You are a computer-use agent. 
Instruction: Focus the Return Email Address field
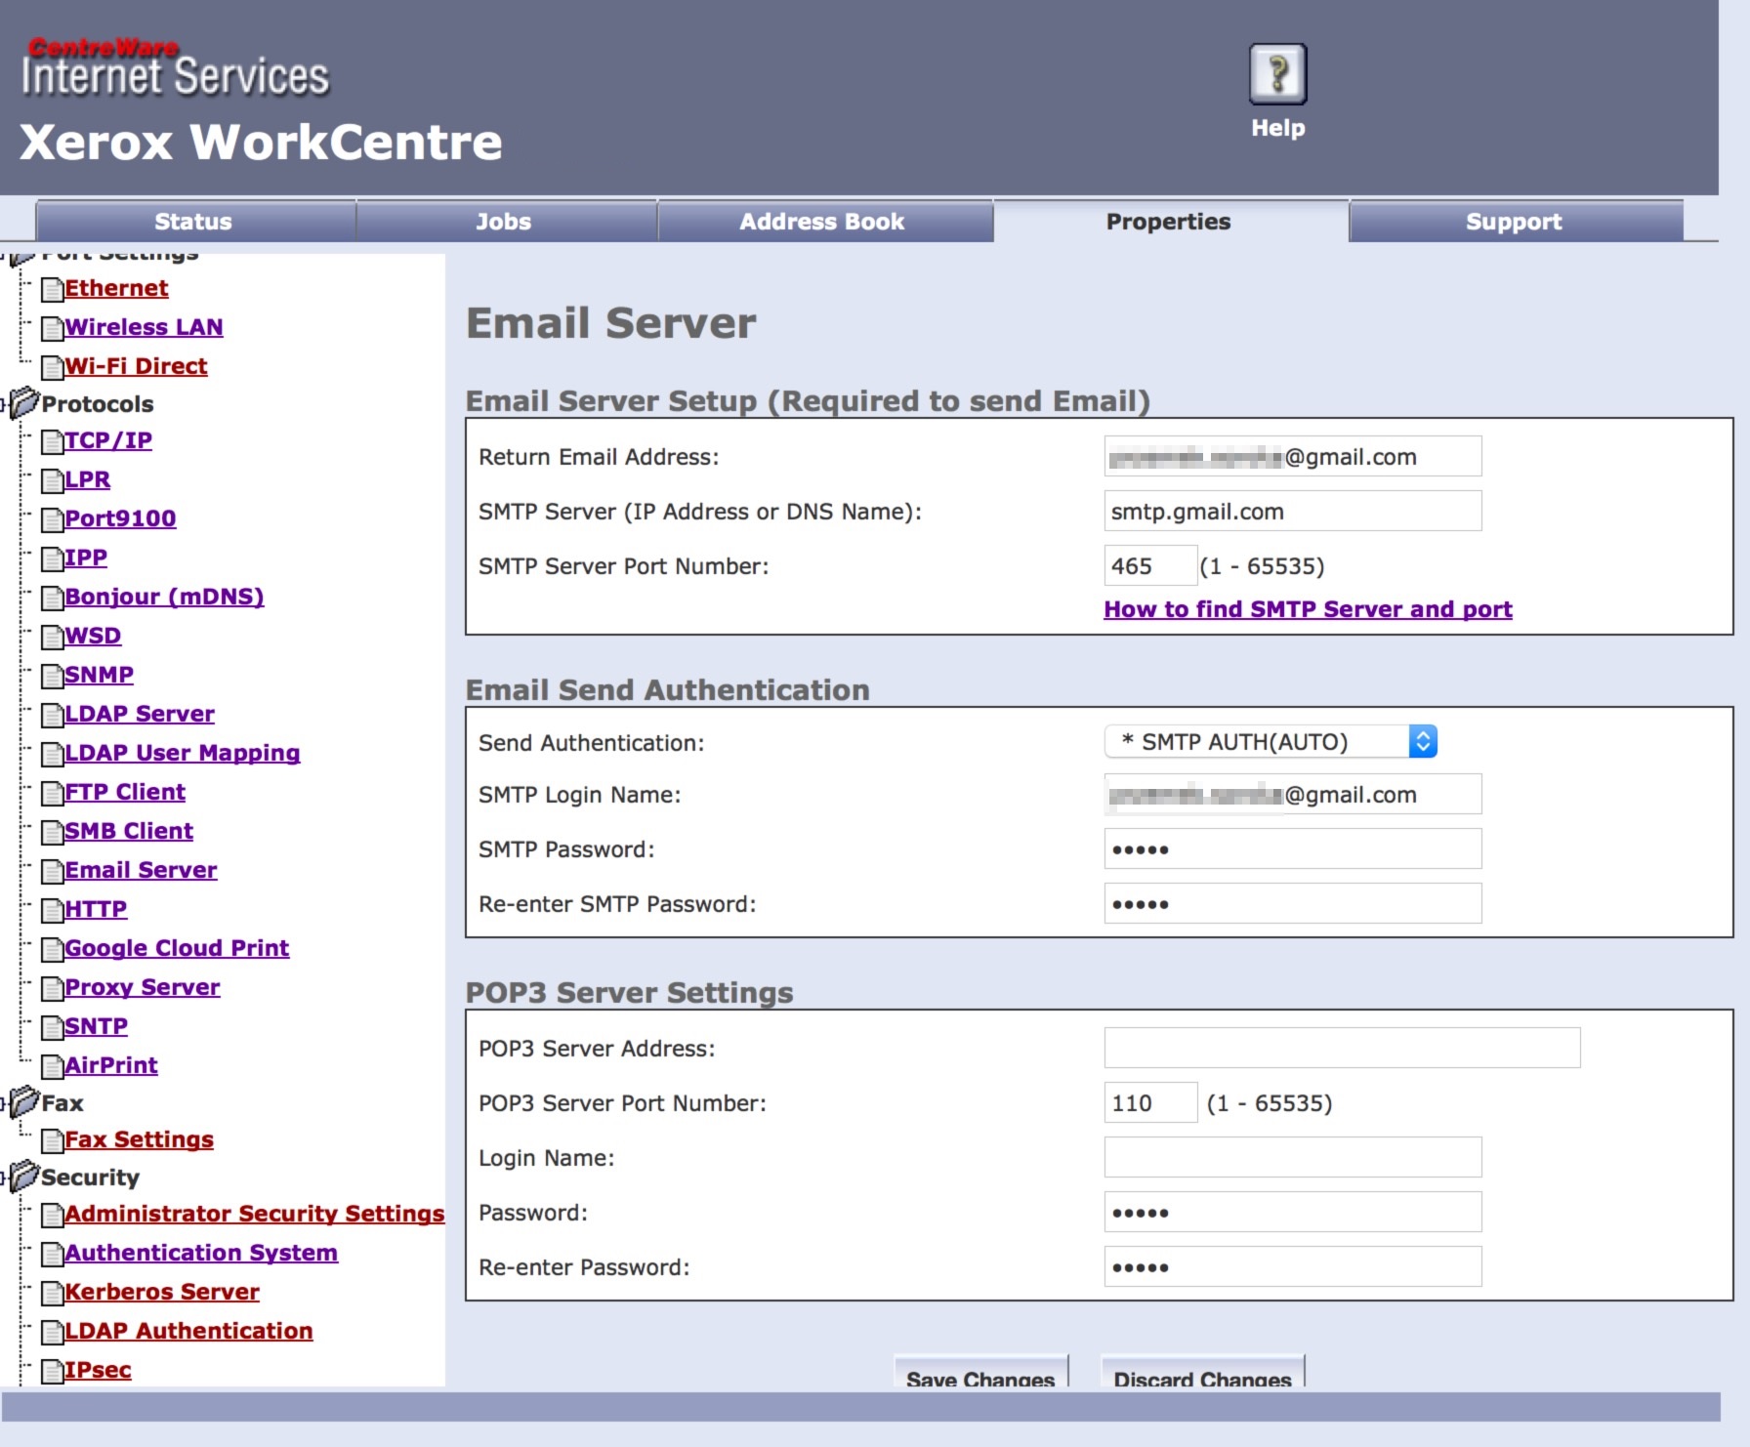[x=1293, y=456]
